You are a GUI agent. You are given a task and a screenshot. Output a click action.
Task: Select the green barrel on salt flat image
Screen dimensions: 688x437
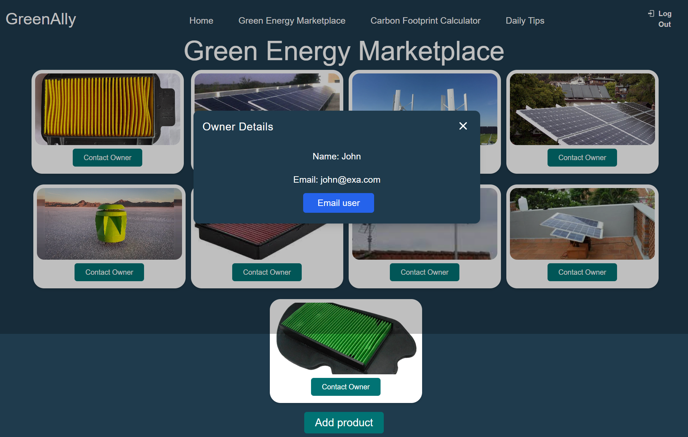[x=109, y=224]
